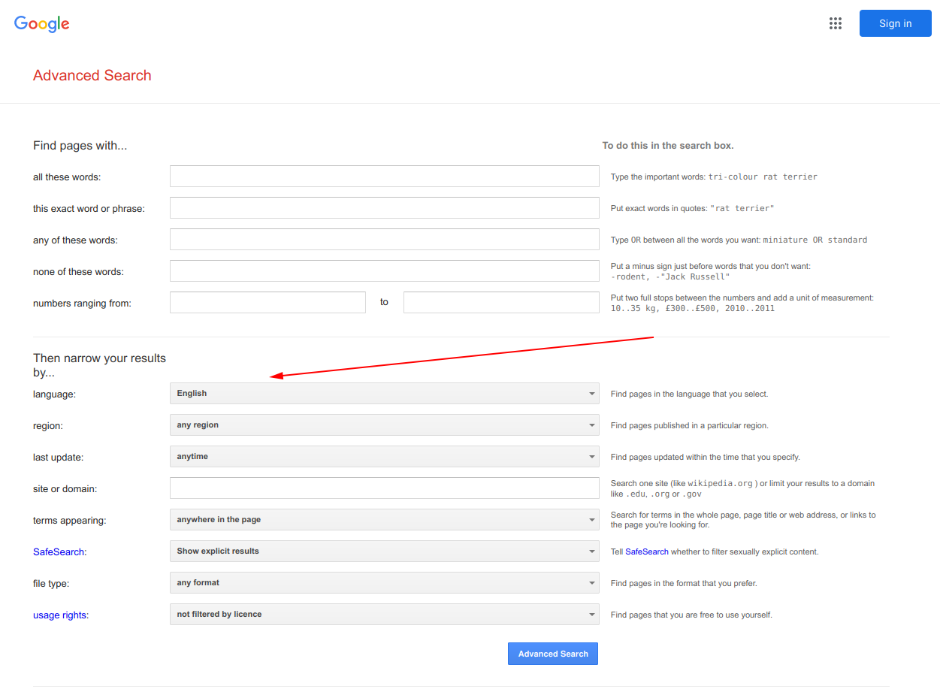Click 'Find pages updated within the time' text
This screenshot has height=695, width=940.
pos(706,457)
